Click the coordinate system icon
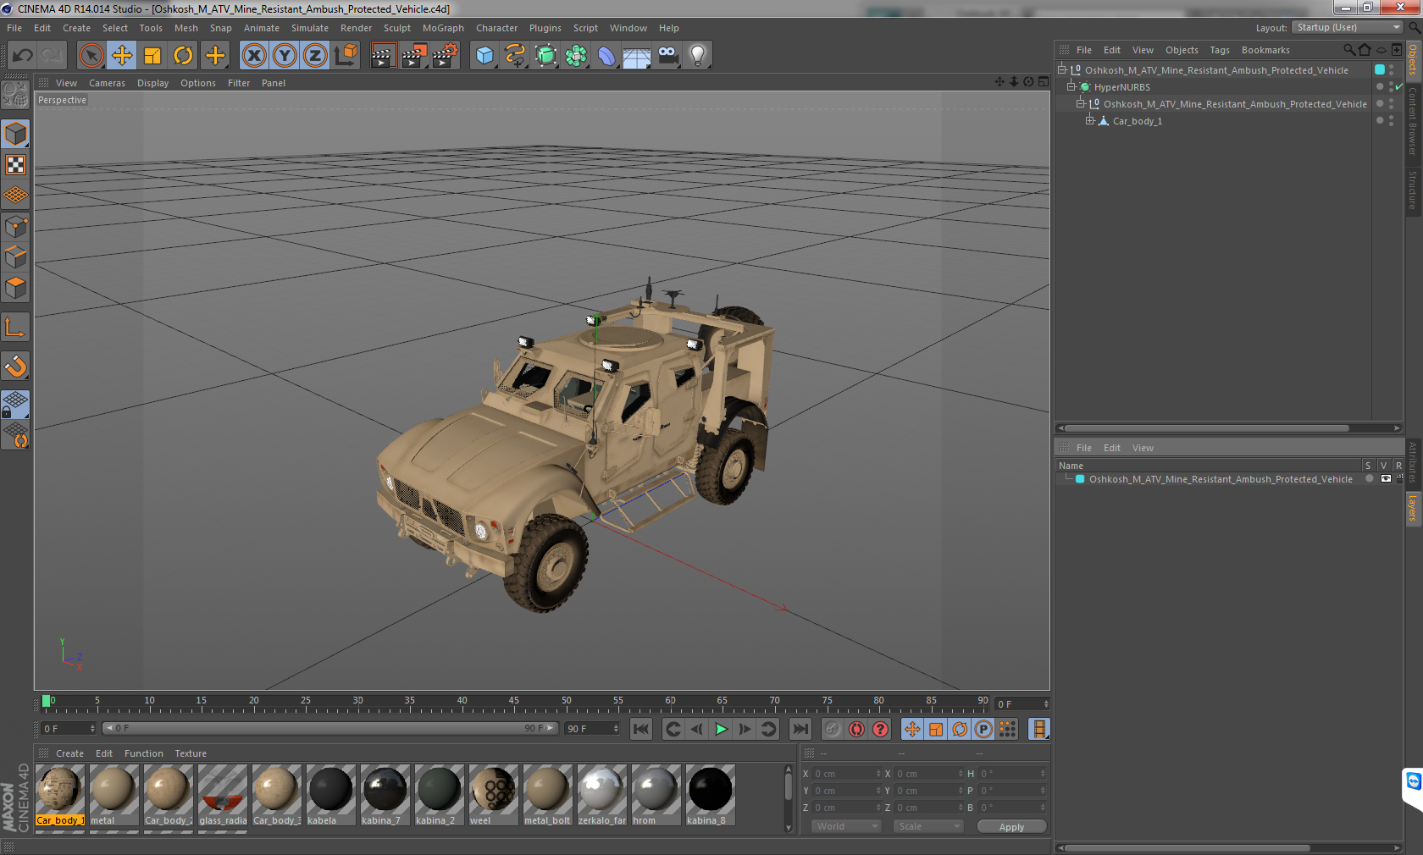This screenshot has height=855, width=1423. coord(346,56)
